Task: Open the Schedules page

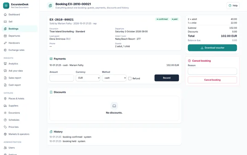Action: [20, 120]
